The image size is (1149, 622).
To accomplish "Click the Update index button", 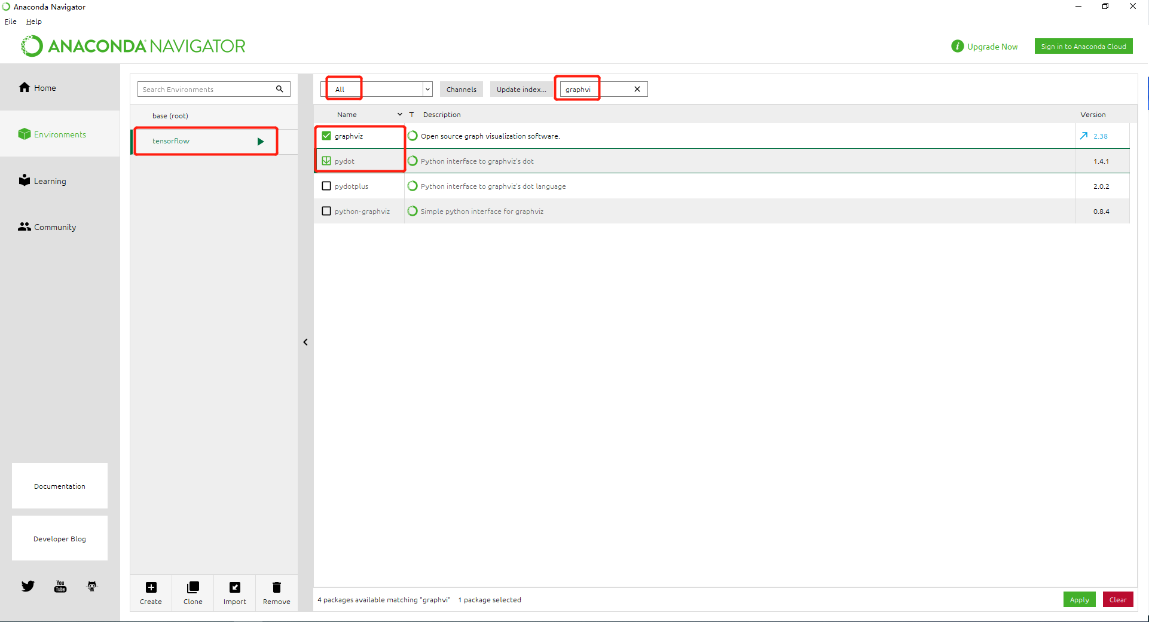I will point(521,89).
